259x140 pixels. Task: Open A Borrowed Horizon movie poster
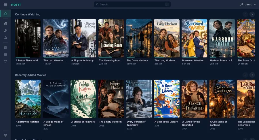pyautogui.click(x=28, y=99)
